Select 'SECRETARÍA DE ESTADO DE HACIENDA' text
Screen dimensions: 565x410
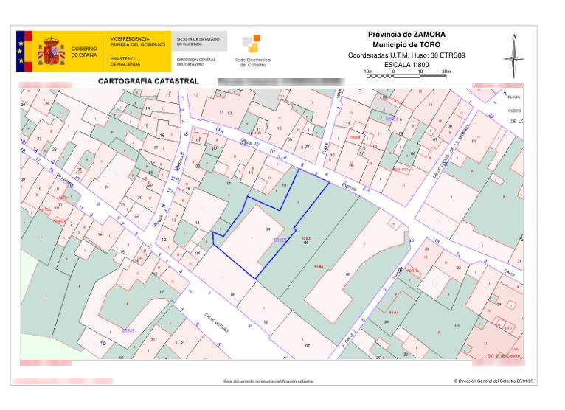[x=198, y=41]
